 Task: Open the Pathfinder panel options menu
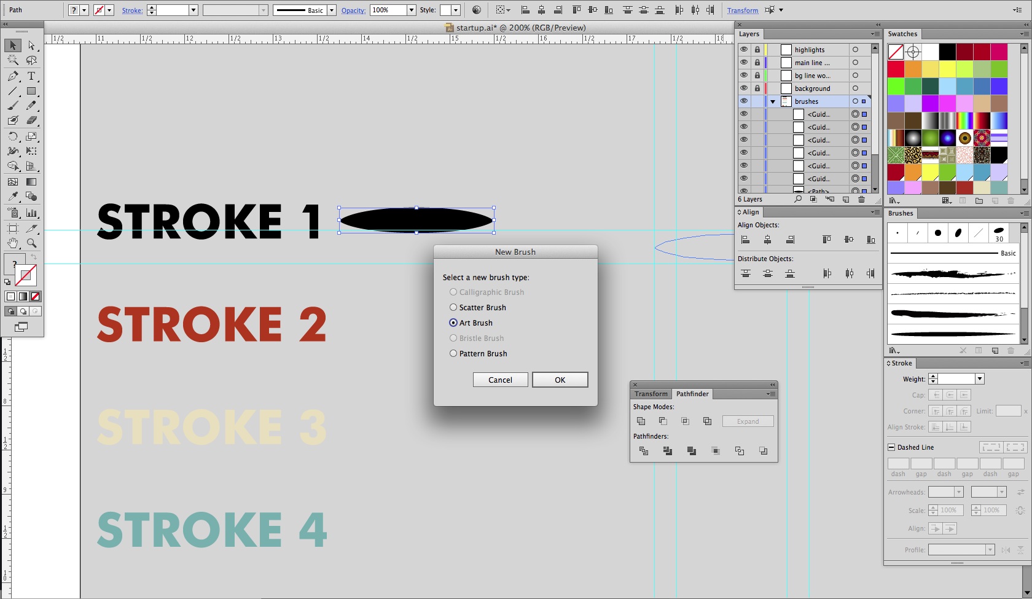pos(771,394)
